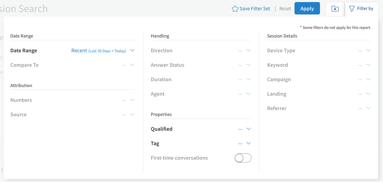The image size is (383, 182).
Task: Expand the Referrer filter chevron
Action: coord(369,108)
